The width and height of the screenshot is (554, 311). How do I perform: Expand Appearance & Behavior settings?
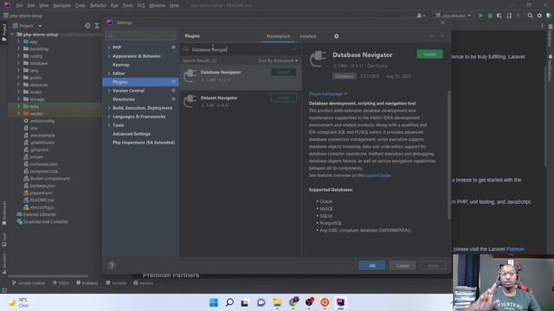point(109,56)
